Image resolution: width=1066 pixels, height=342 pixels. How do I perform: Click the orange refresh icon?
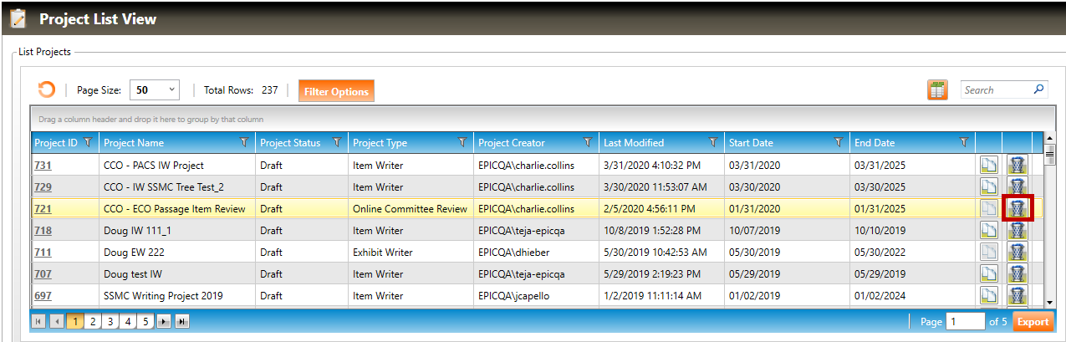47,90
